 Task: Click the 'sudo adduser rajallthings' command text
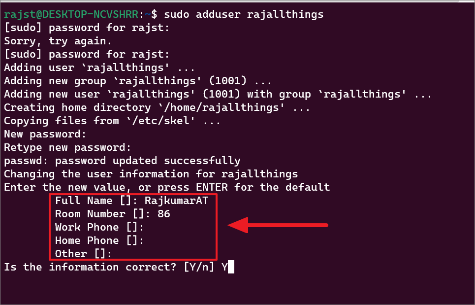pyautogui.click(x=244, y=15)
